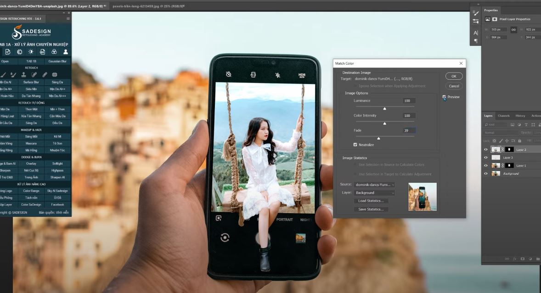Open the Brush Settings panel icon
Viewport: 541px width, 293px height.
(476, 13)
